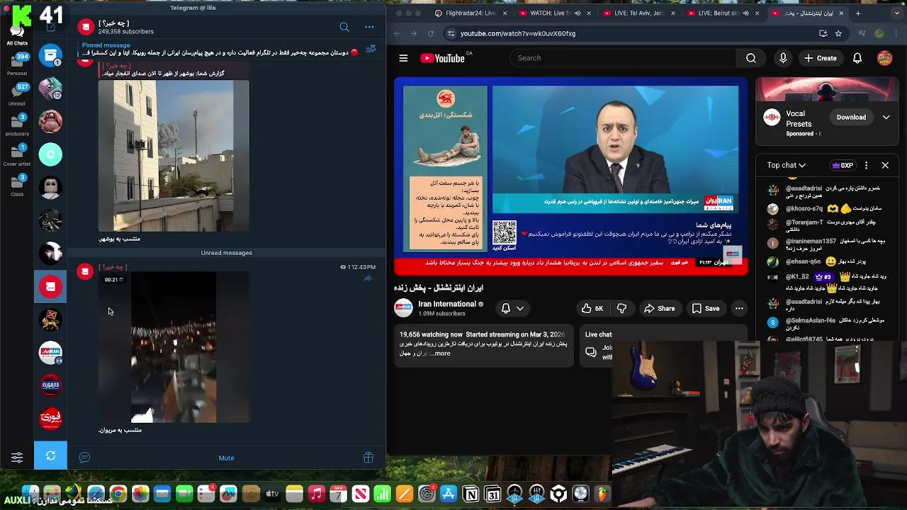Open Telegram channel more options menu

click(x=369, y=27)
